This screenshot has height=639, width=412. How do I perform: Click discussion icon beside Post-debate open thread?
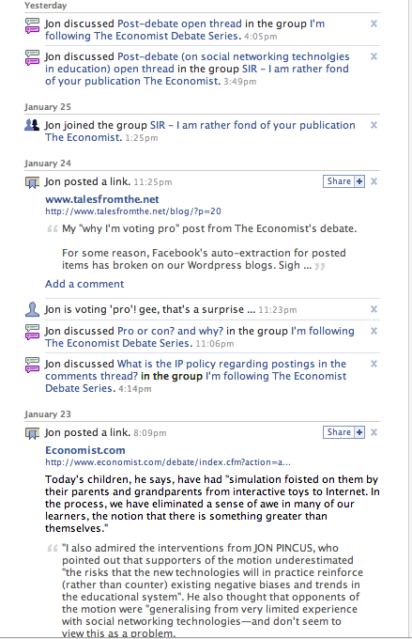[32, 25]
